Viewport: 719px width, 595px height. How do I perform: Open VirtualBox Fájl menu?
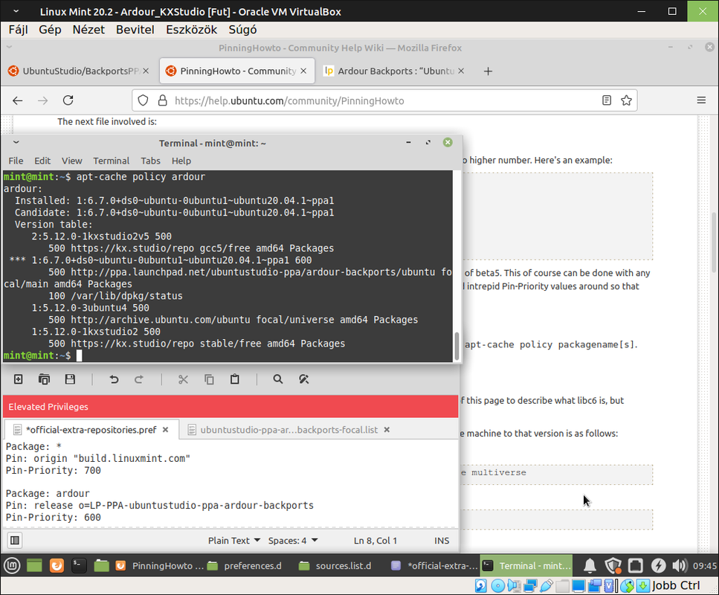coord(19,30)
